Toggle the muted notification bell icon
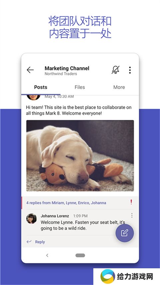This screenshot has height=285, width=160. (116, 70)
